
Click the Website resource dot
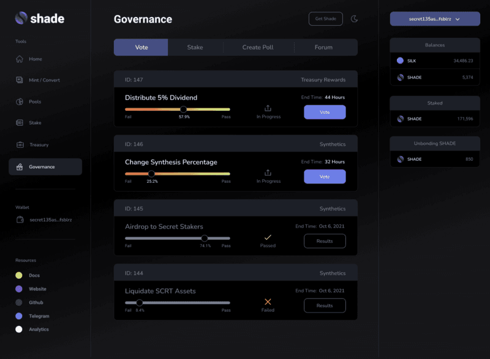(x=19, y=289)
